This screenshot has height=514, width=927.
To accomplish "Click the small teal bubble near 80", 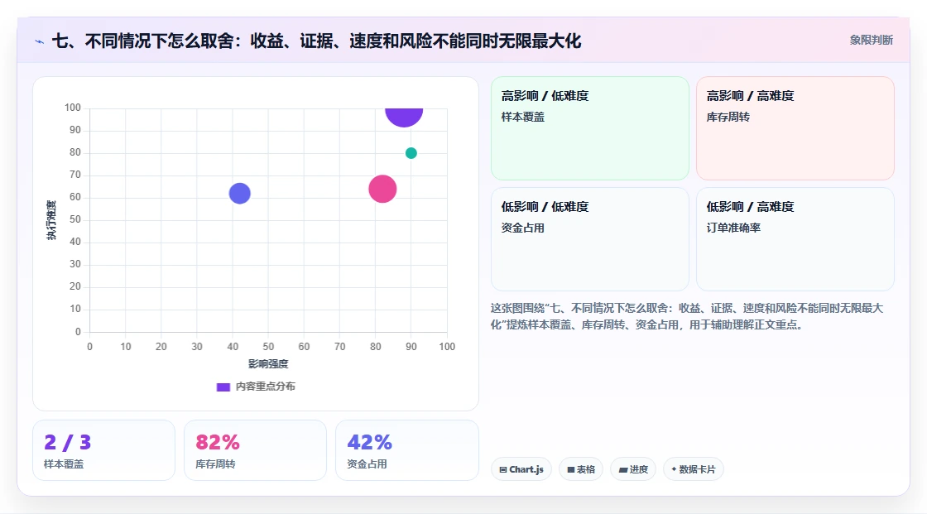I will coord(411,153).
